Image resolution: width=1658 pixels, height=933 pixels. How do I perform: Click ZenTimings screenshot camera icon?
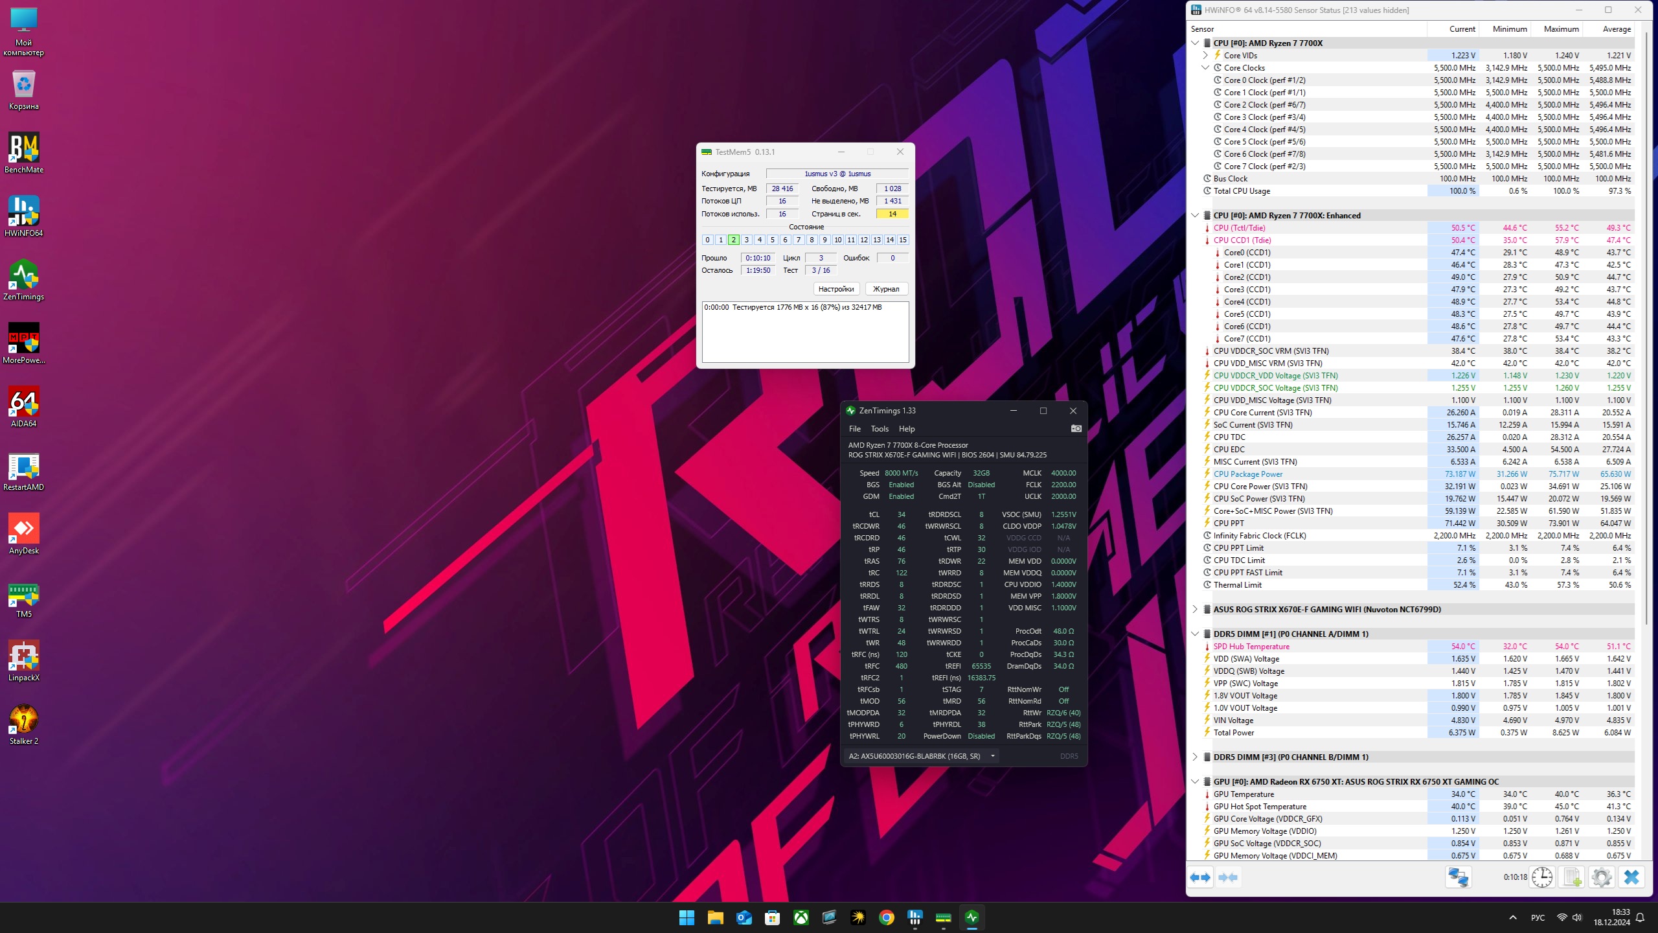(1076, 429)
